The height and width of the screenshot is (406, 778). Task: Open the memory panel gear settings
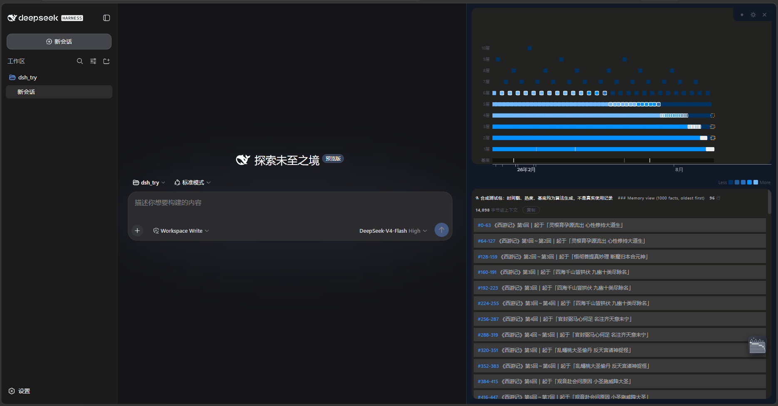(x=753, y=15)
